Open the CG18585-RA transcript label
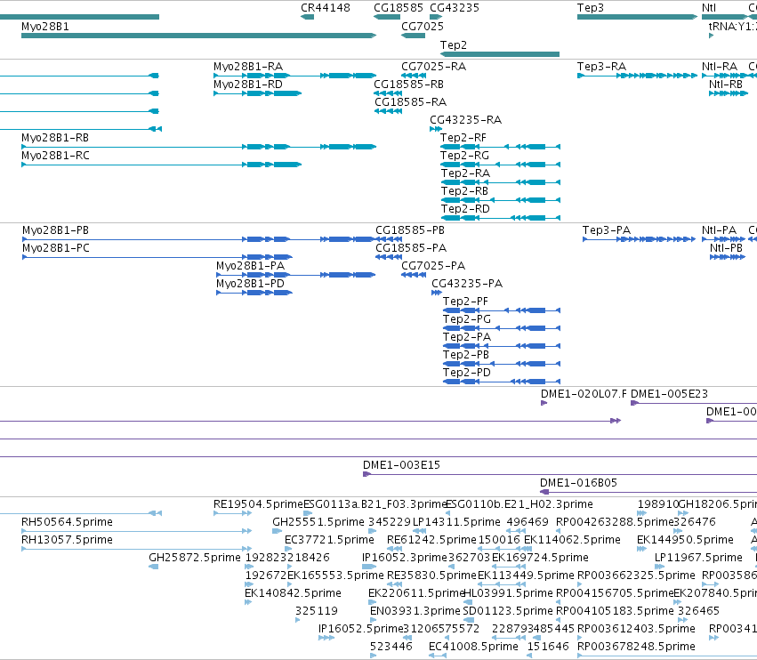This screenshot has width=757, height=660. [410, 102]
